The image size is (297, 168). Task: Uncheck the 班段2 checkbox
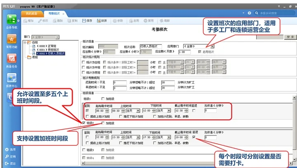point(83,123)
